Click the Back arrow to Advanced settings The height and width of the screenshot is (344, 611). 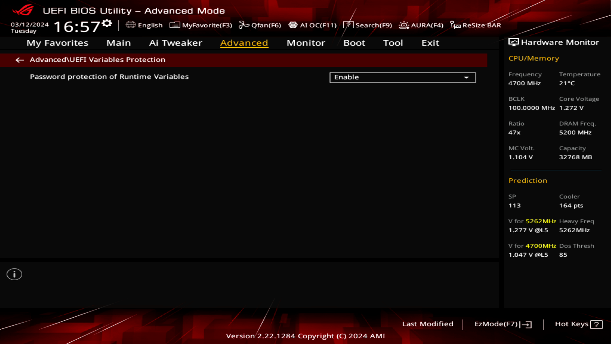(x=19, y=59)
